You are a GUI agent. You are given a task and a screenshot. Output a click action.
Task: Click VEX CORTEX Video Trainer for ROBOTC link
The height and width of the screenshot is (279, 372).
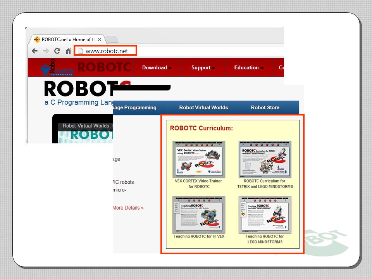pyautogui.click(x=198, y=184)
